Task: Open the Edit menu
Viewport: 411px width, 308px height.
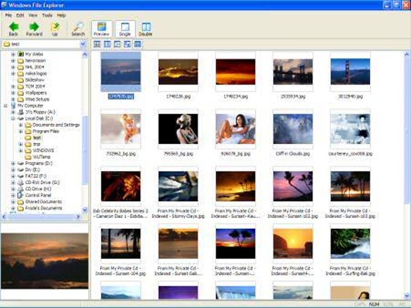Action: tap(20, 16)
